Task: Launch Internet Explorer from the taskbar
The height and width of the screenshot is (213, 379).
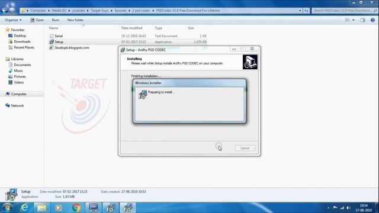Action: click(24, 208)
